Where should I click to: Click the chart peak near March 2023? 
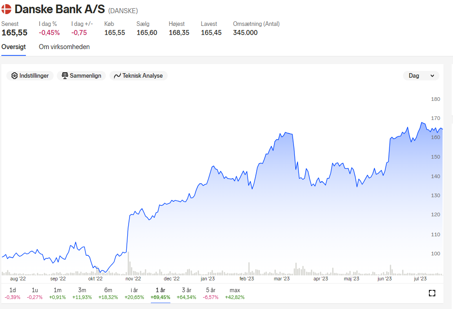point(285,133)
